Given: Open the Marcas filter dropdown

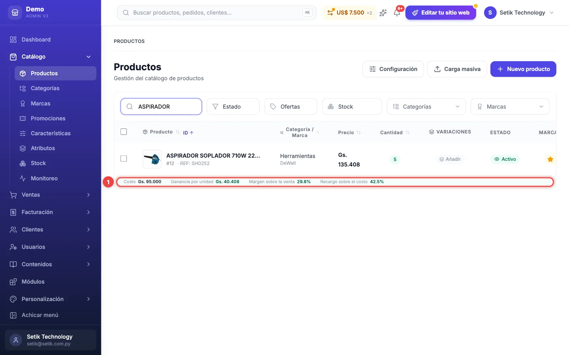Looking at the screenshot, I should point(510,106).
